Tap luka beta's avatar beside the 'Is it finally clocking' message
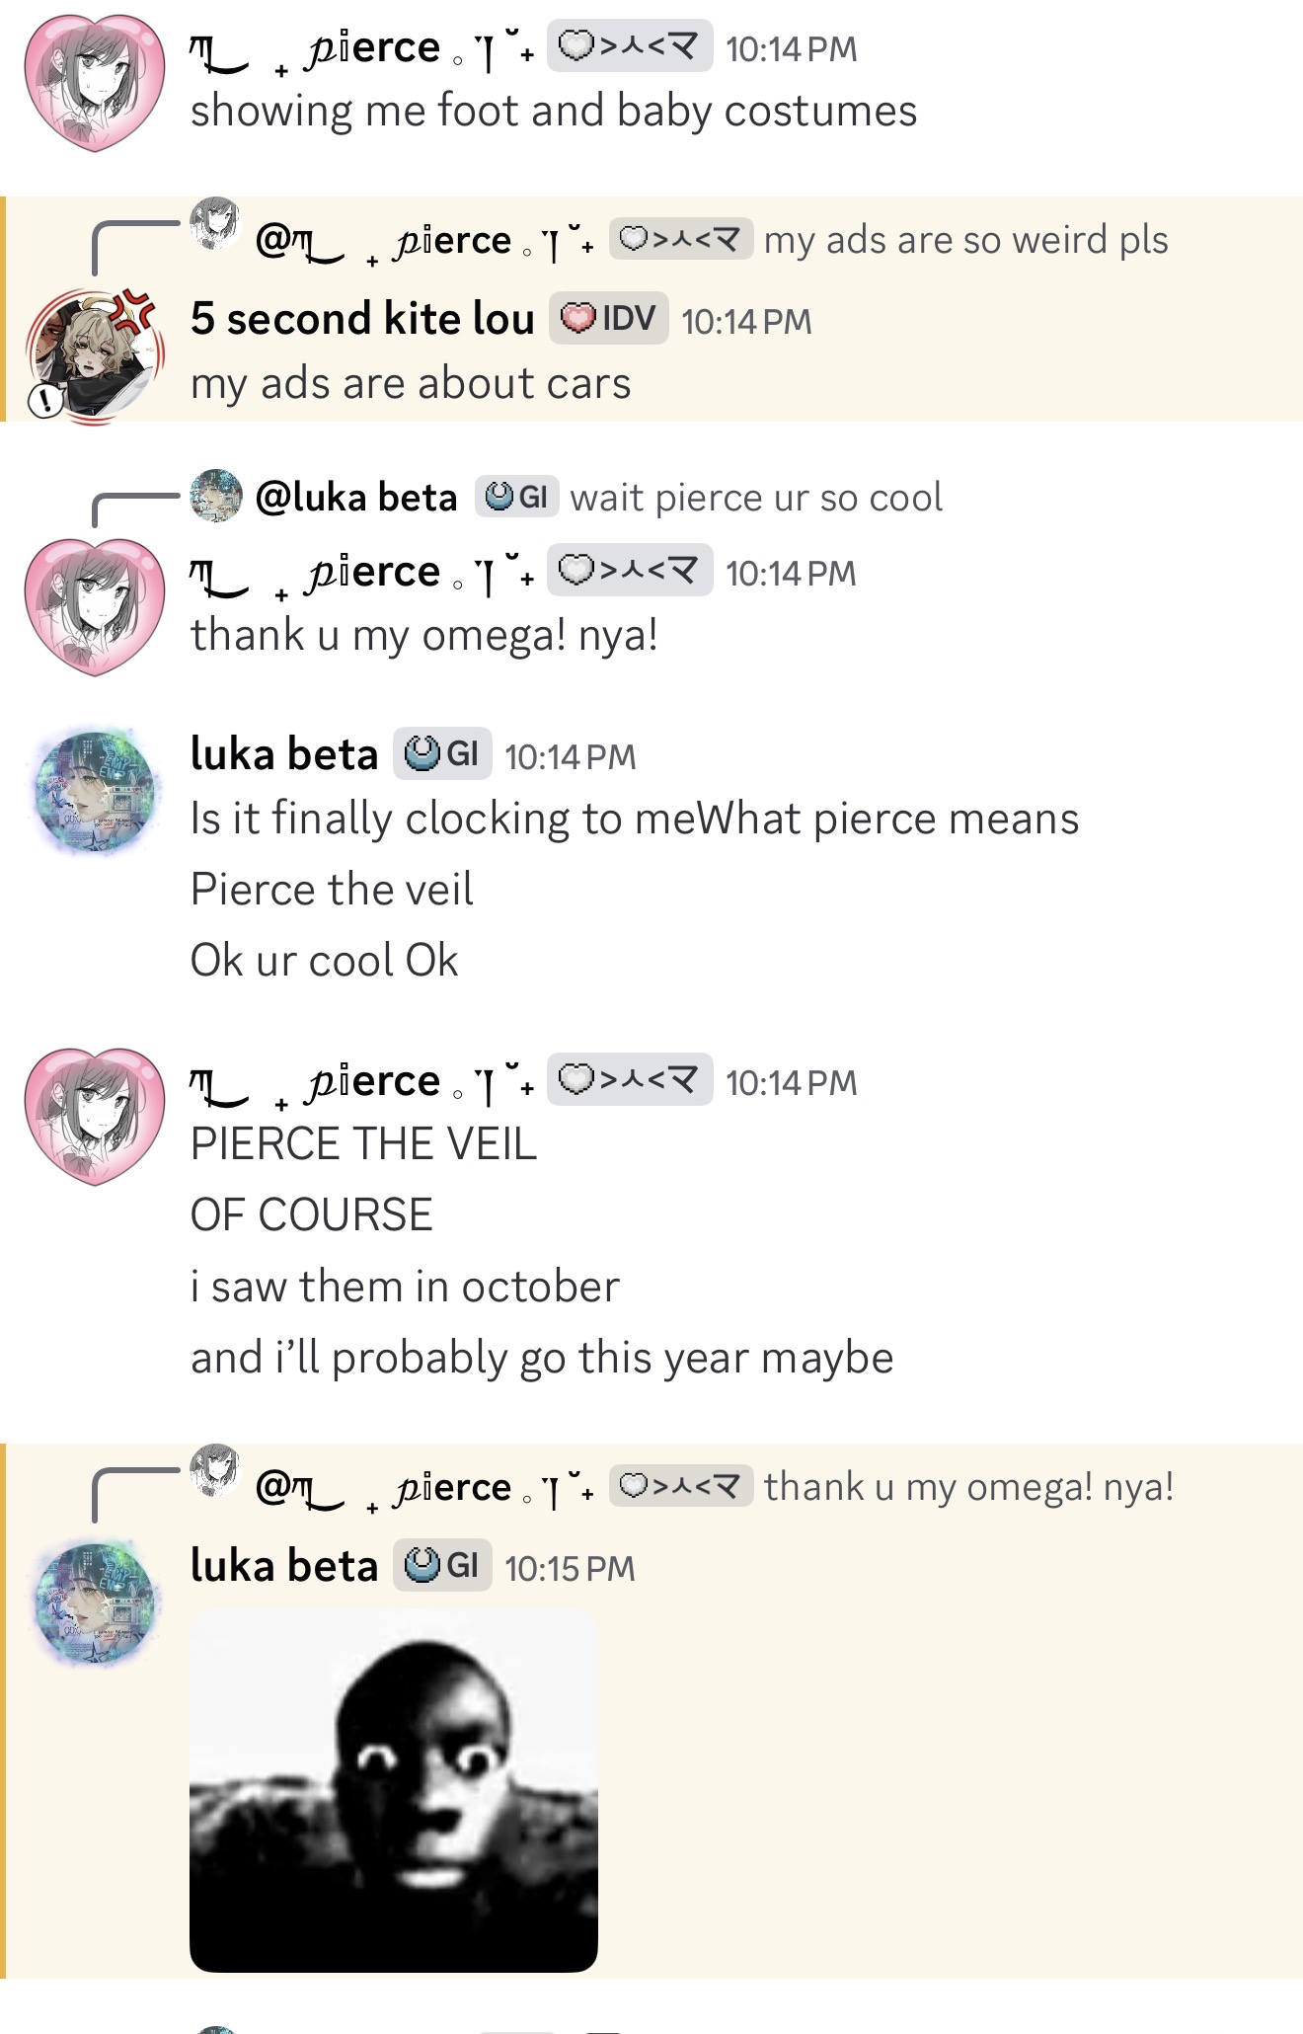This screenshot has width=1303, height=2034. pyautogui.click(x=94, y=790)
